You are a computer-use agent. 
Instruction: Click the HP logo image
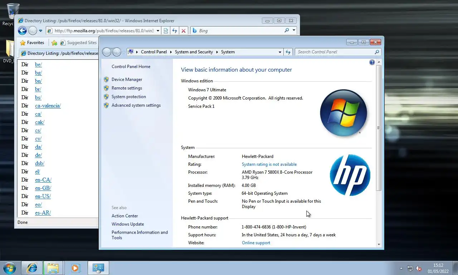coord(350,175)
